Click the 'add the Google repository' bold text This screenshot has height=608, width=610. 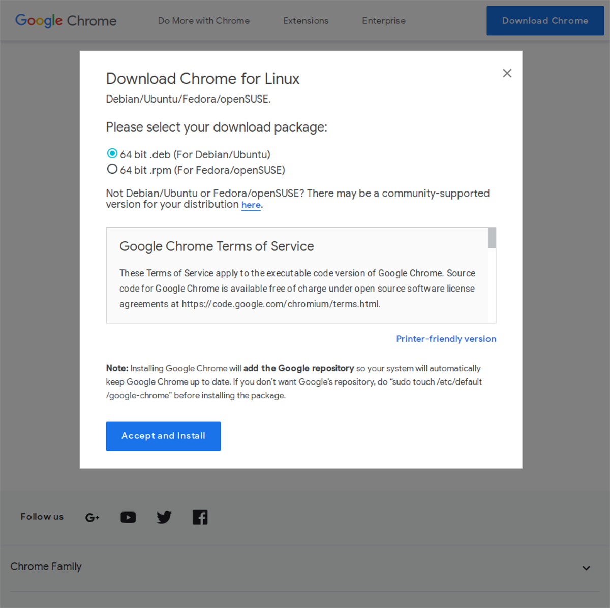pyautogui.click(x=299, y=368)
